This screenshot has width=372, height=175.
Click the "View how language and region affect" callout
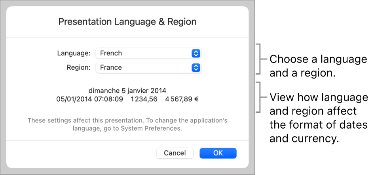319,98
